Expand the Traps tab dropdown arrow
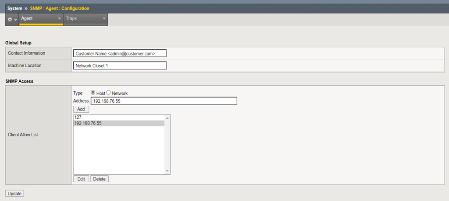 (104, 19)
